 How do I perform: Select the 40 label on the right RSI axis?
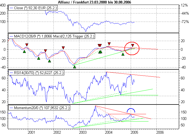tap(183, 90)
